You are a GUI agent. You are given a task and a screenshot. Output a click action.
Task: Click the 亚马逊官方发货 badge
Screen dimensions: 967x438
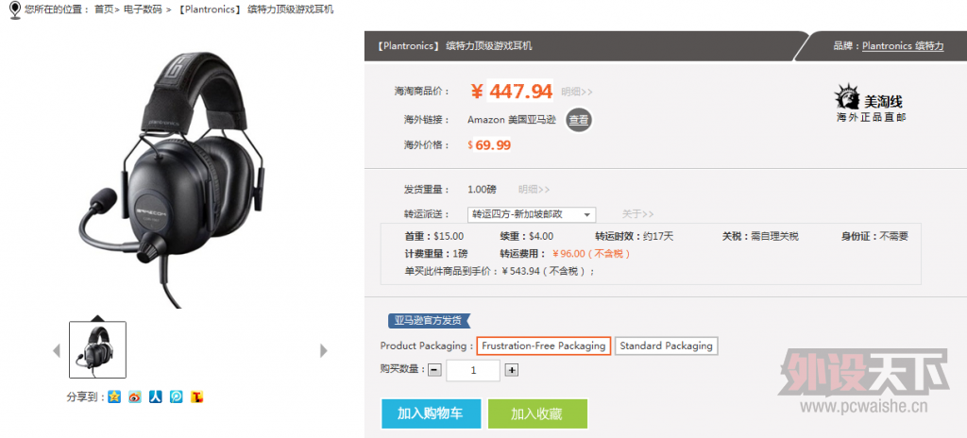[429, 320]
